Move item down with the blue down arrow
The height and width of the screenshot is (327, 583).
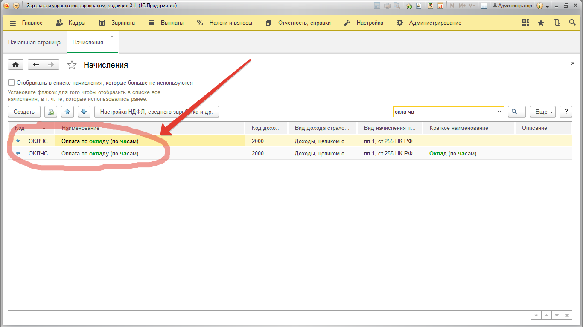[x=84, y=112]
